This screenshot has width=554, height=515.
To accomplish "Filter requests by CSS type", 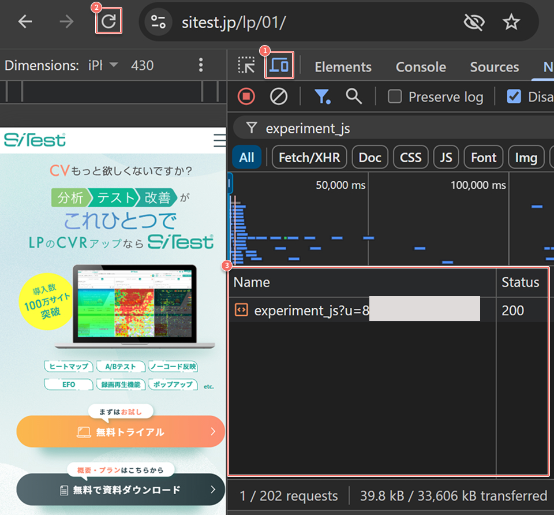I will [x=410, y=157].
